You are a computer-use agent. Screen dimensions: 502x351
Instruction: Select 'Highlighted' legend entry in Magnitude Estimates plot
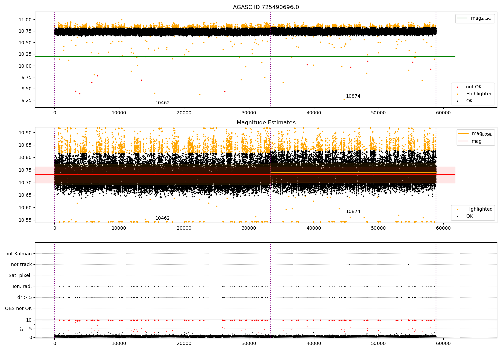click(x=479, y=209)
